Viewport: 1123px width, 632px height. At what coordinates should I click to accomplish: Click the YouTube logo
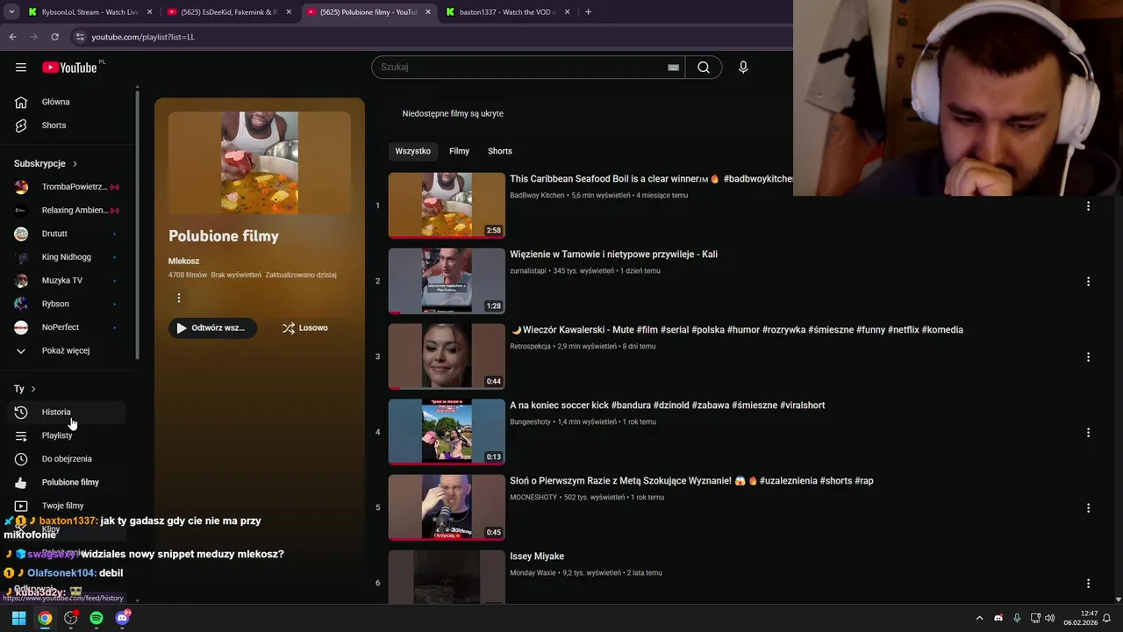pyautogui.click(x=70, y=68)
